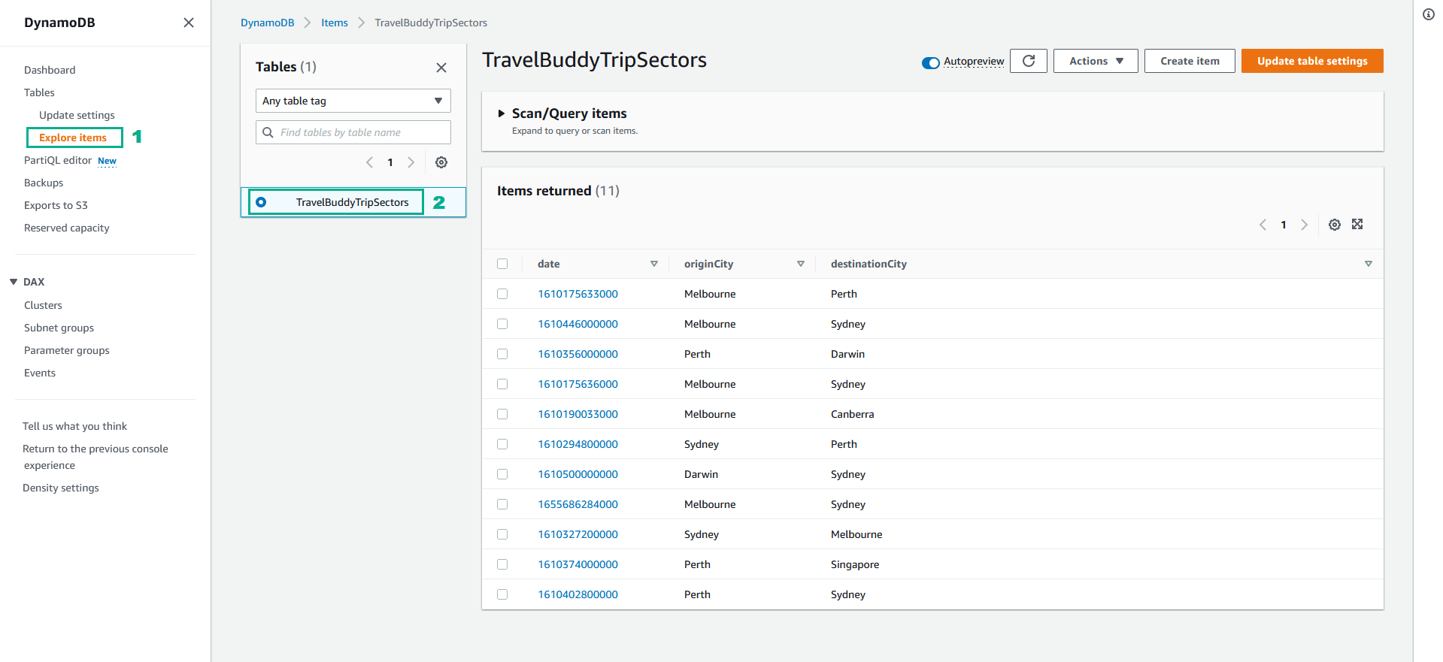Check the row for item 1610175636000
The image size is (1443, 662).
coord(502,384)
